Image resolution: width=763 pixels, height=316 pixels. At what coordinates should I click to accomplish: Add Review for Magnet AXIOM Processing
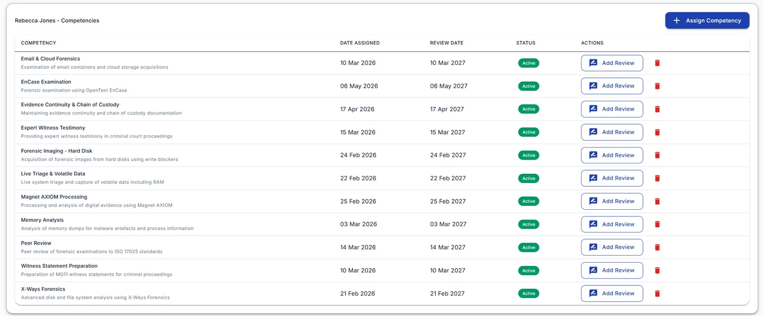coord(611,201)
